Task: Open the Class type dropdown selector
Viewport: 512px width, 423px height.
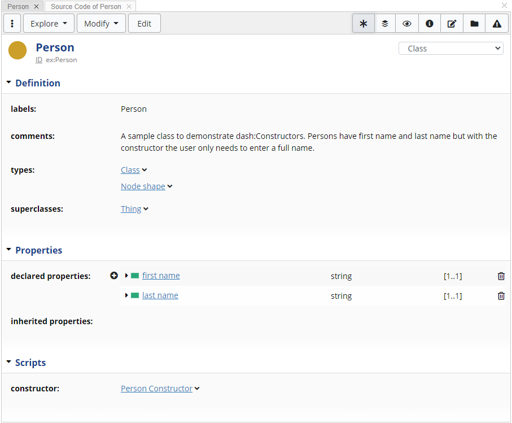Action: click(450, 49)
